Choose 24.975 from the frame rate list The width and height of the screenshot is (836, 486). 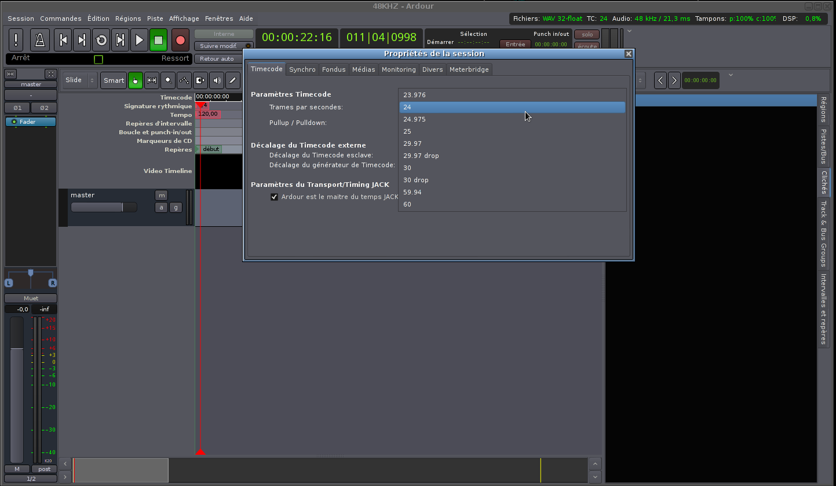pos(512,119)
